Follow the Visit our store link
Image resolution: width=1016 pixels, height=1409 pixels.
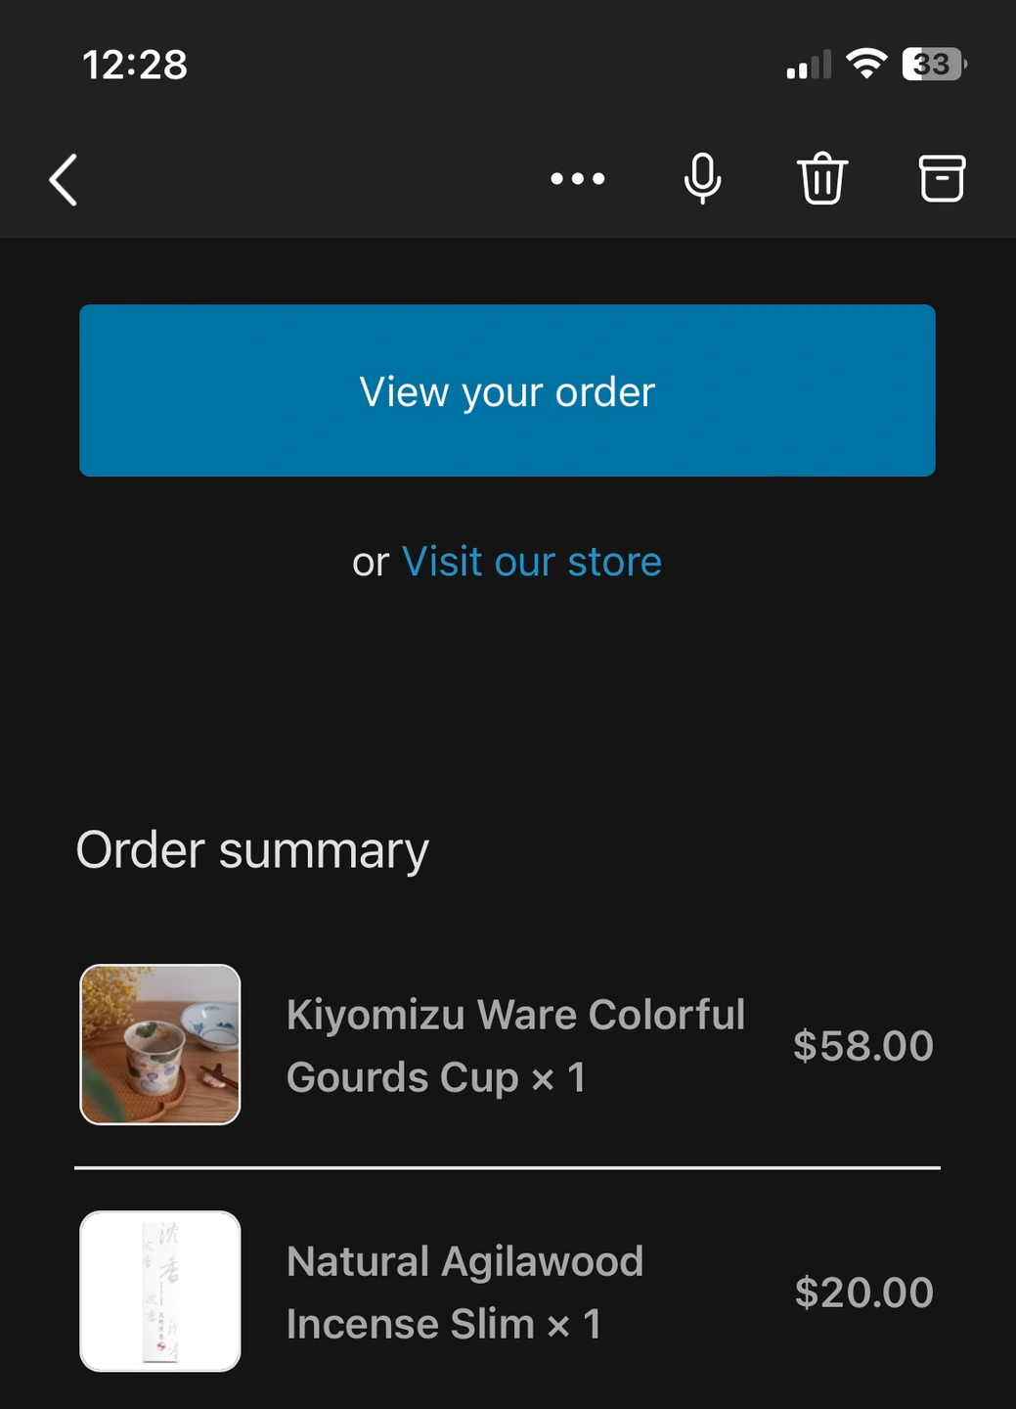(x=532, y=562)
